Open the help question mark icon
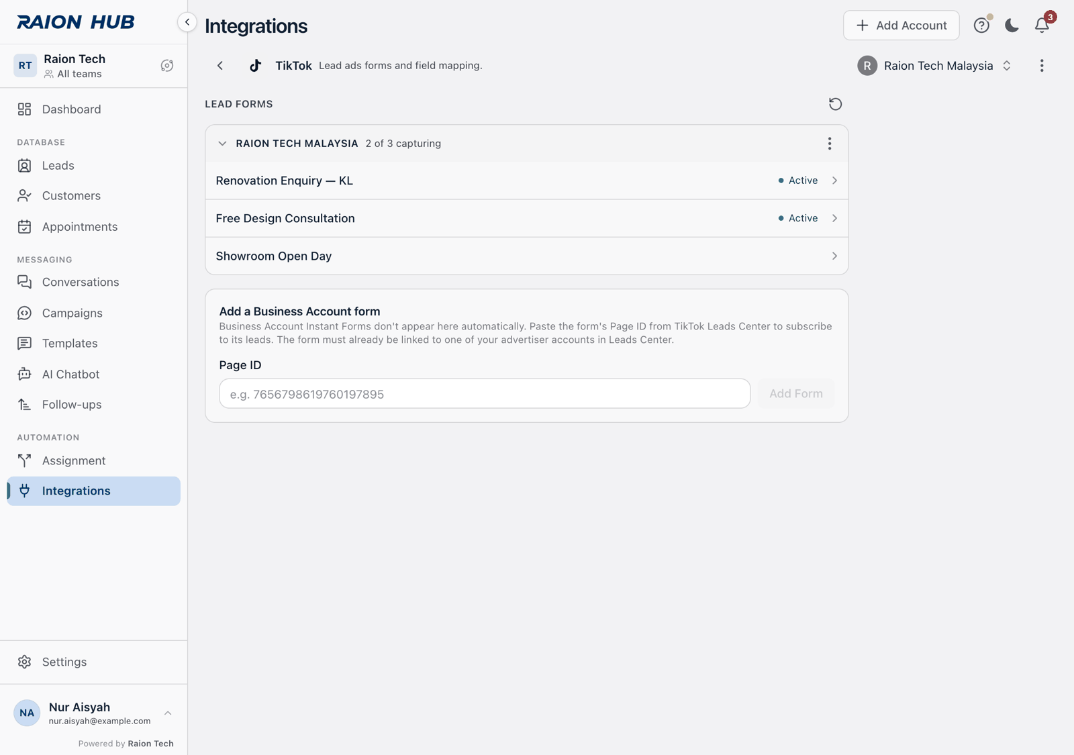1074x755 pixels. point(981,26)
